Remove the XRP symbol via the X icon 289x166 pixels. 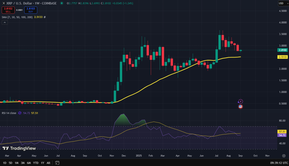[4, 3]
